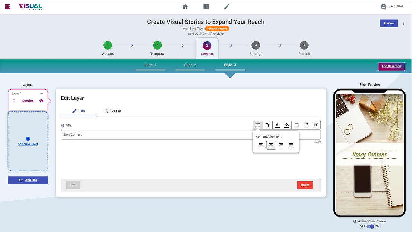Open the Section layer link
The width and height of the screenshot is (412, 232).
[x=28, y=101]
